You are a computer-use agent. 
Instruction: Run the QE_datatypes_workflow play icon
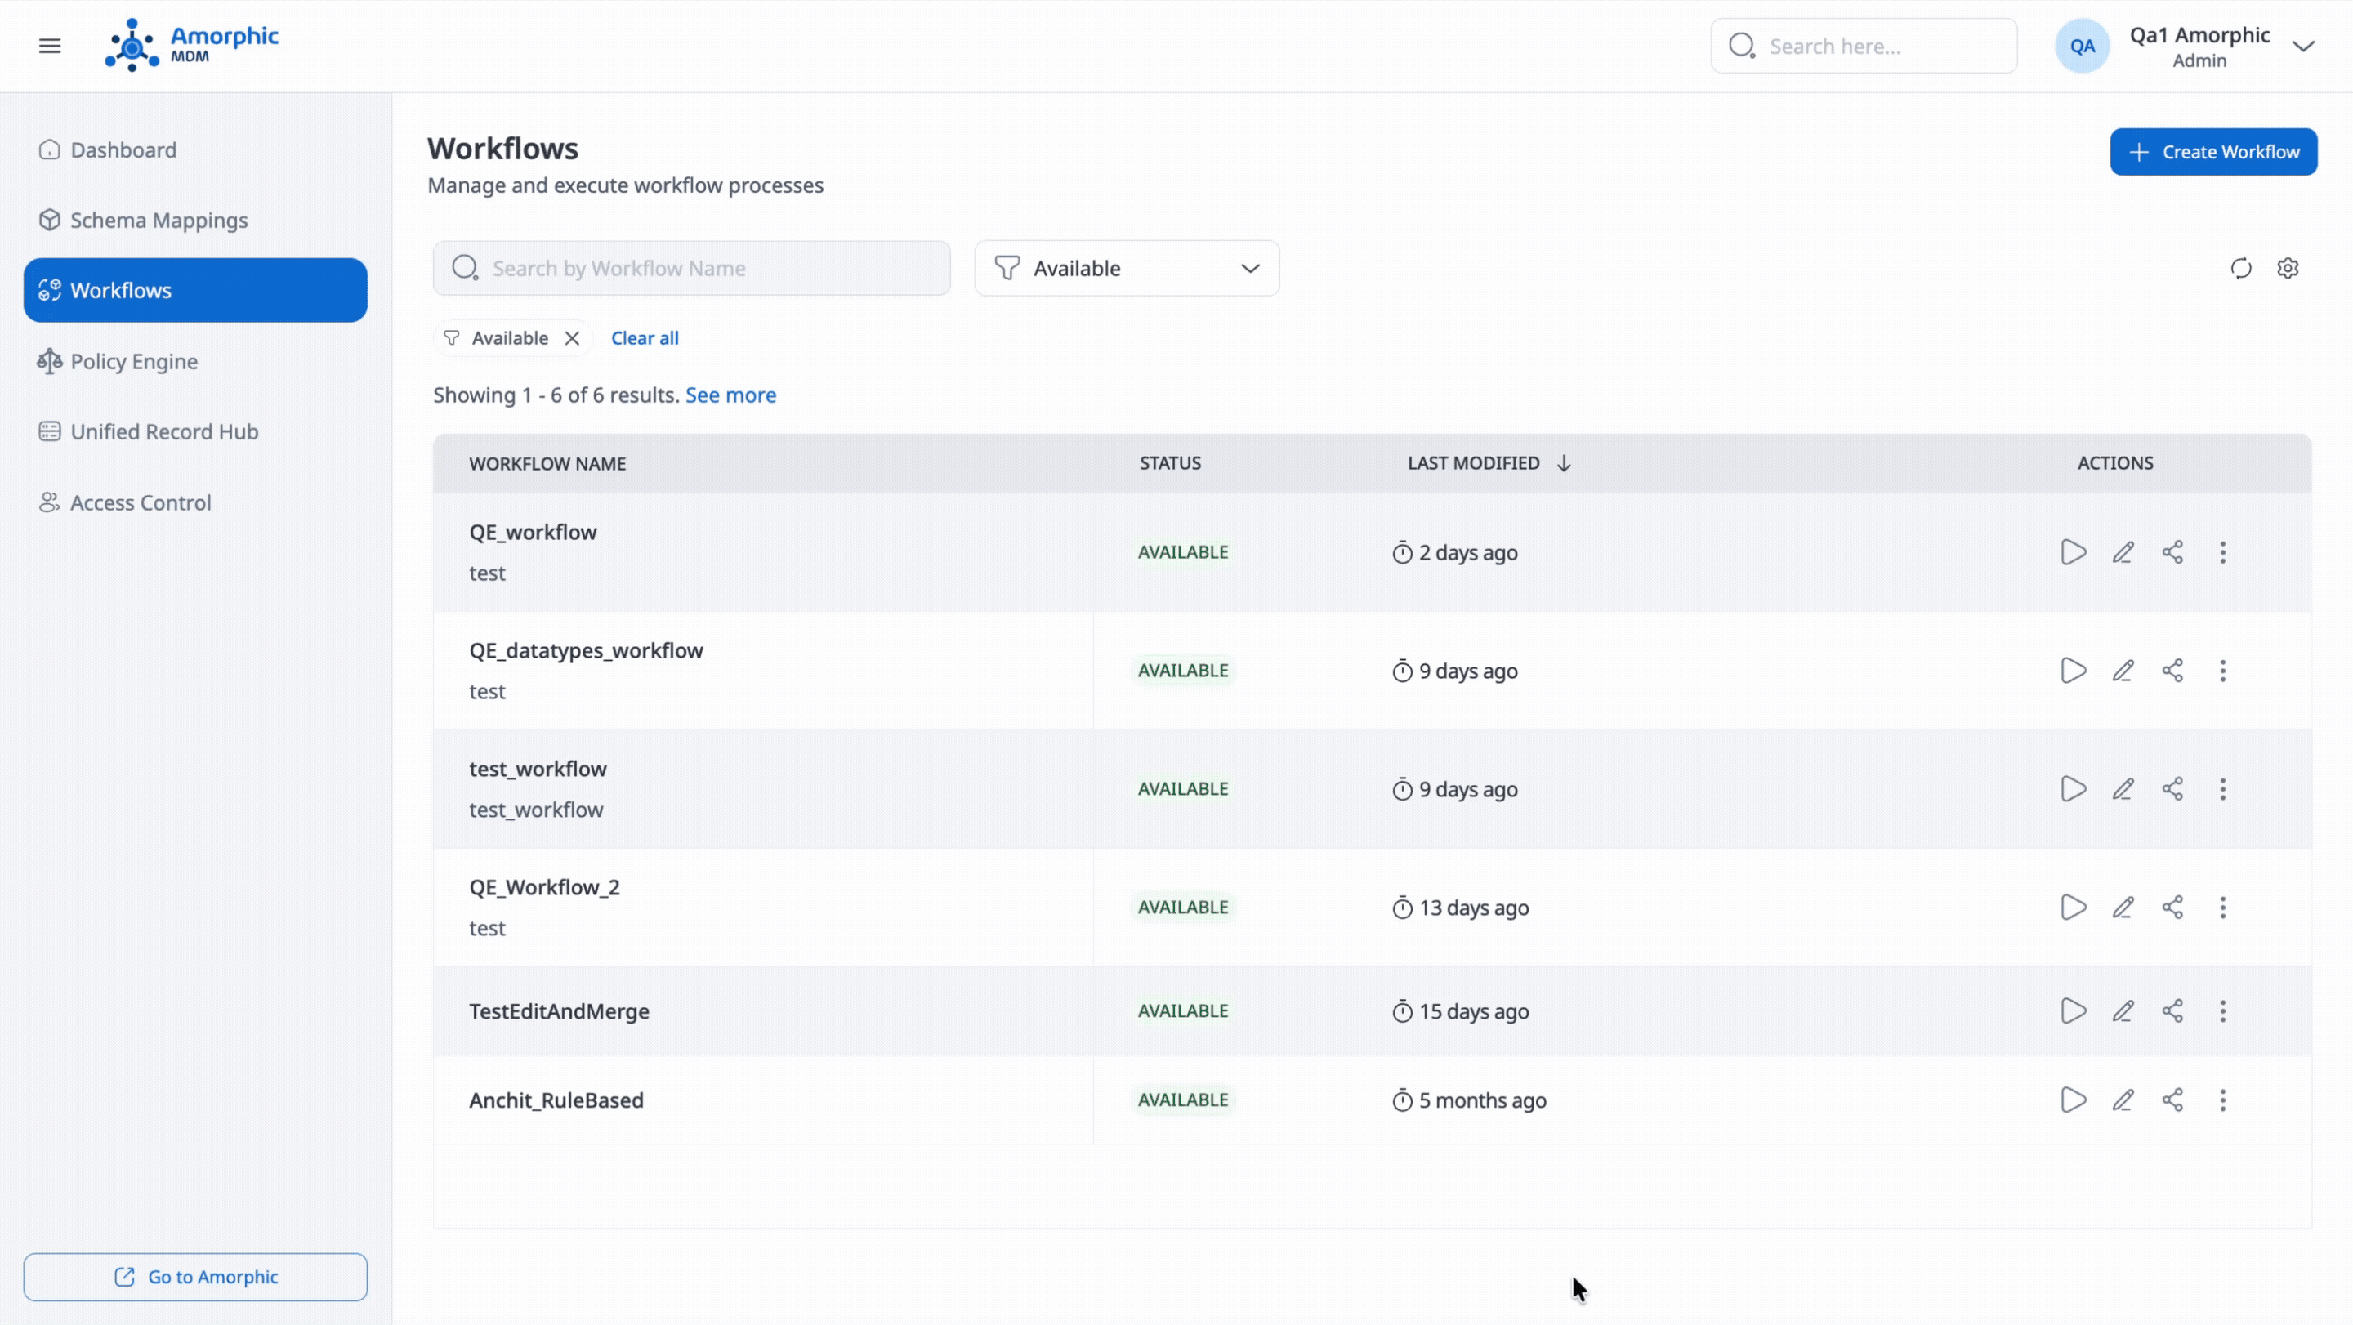pos(2073,671)
